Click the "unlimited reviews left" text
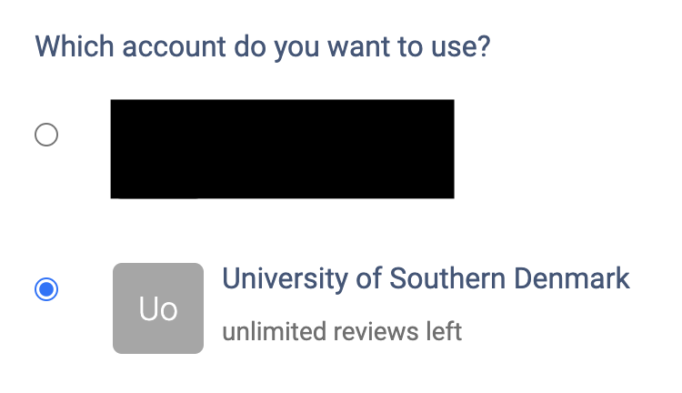 pyautogui.click(x=342, y=331)
